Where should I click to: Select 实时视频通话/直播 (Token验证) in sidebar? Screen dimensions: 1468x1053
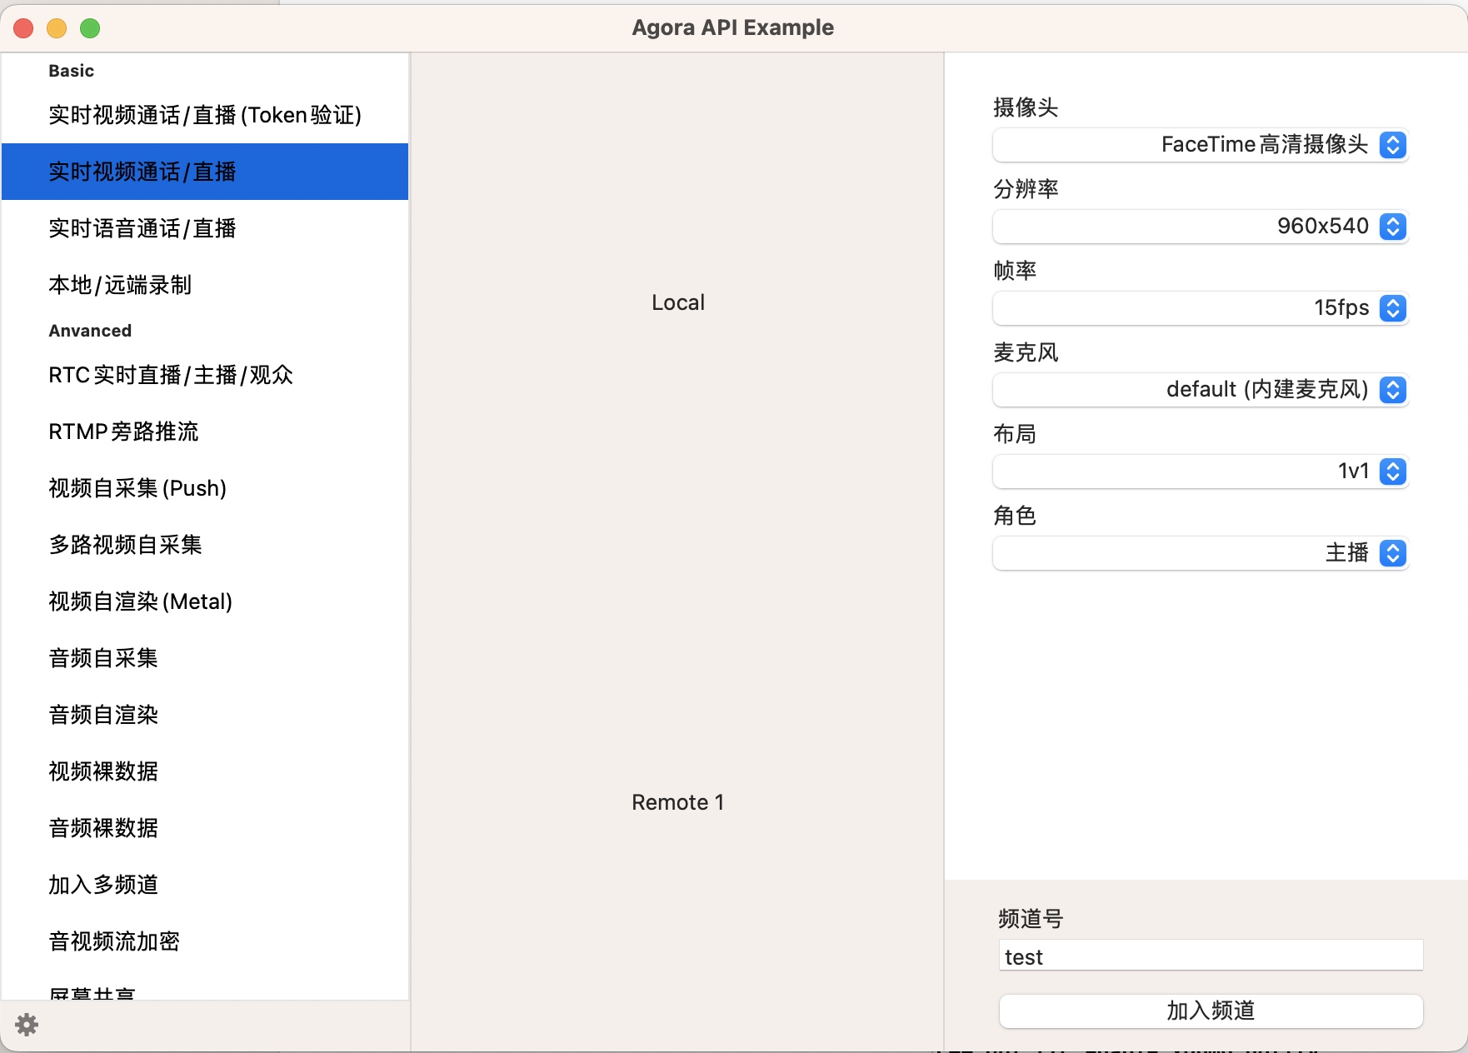coord(205,115)
